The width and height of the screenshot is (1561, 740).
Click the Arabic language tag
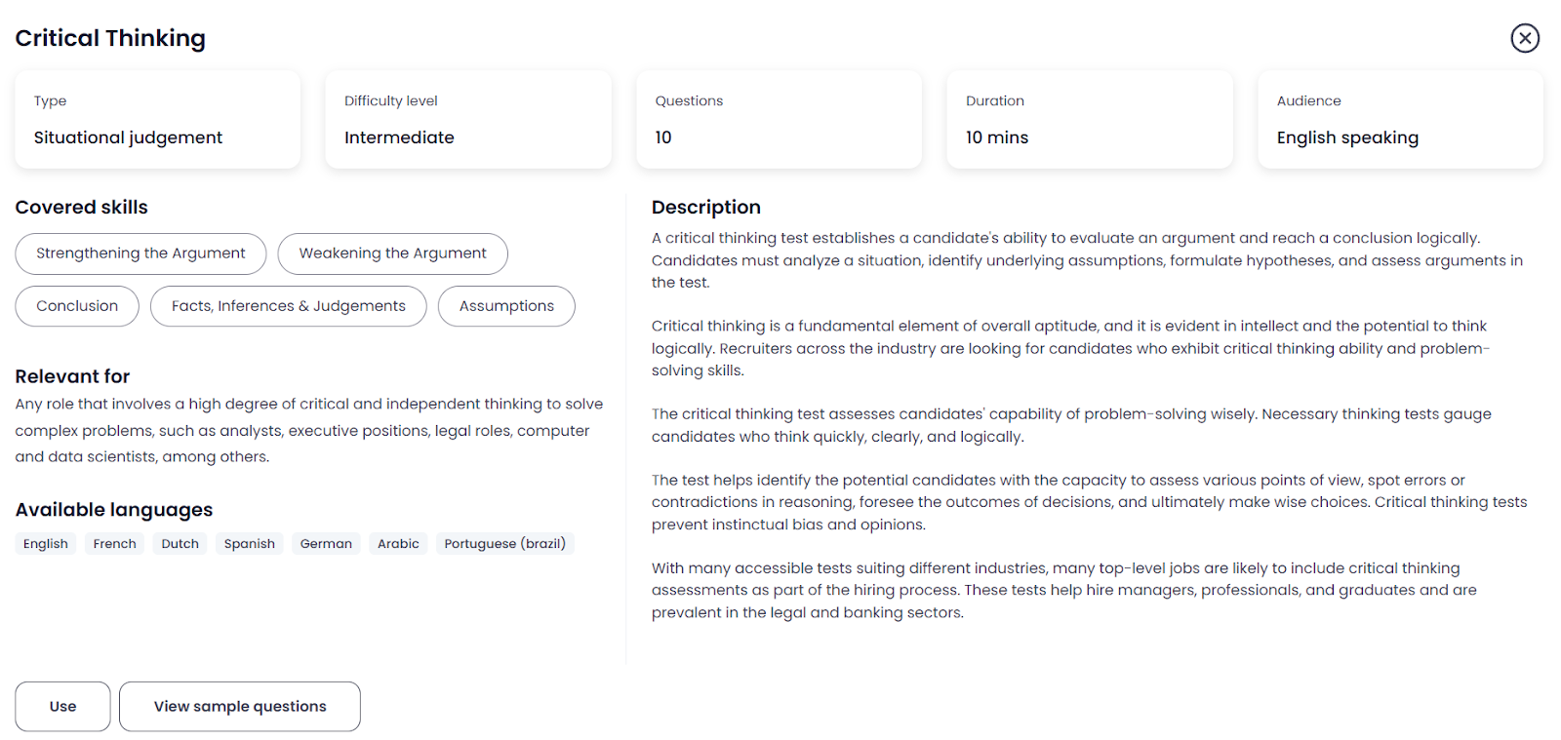pos(398,543)
